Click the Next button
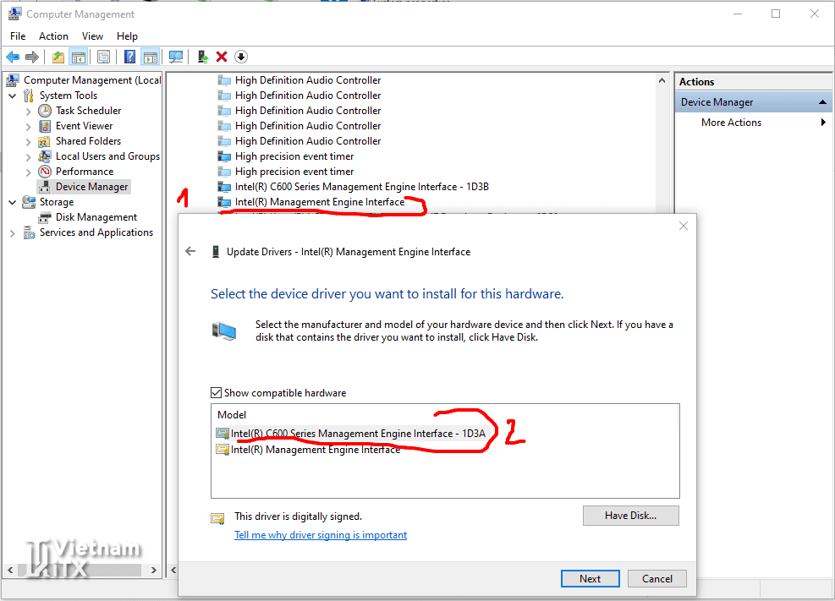The height and width of the screenshot is (601, 835). [x=590, y=579]
